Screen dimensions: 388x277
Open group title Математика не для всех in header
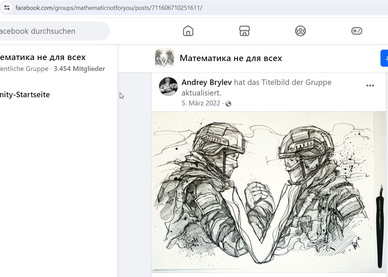pos(231,58)
